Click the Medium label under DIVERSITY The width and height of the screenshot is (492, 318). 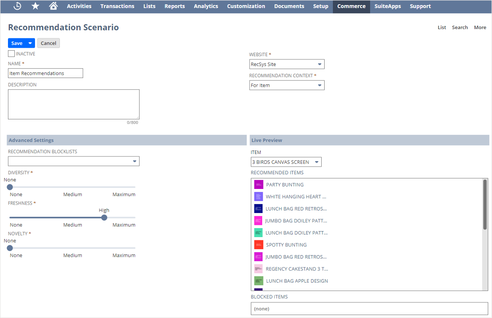(x=73, y=194)
